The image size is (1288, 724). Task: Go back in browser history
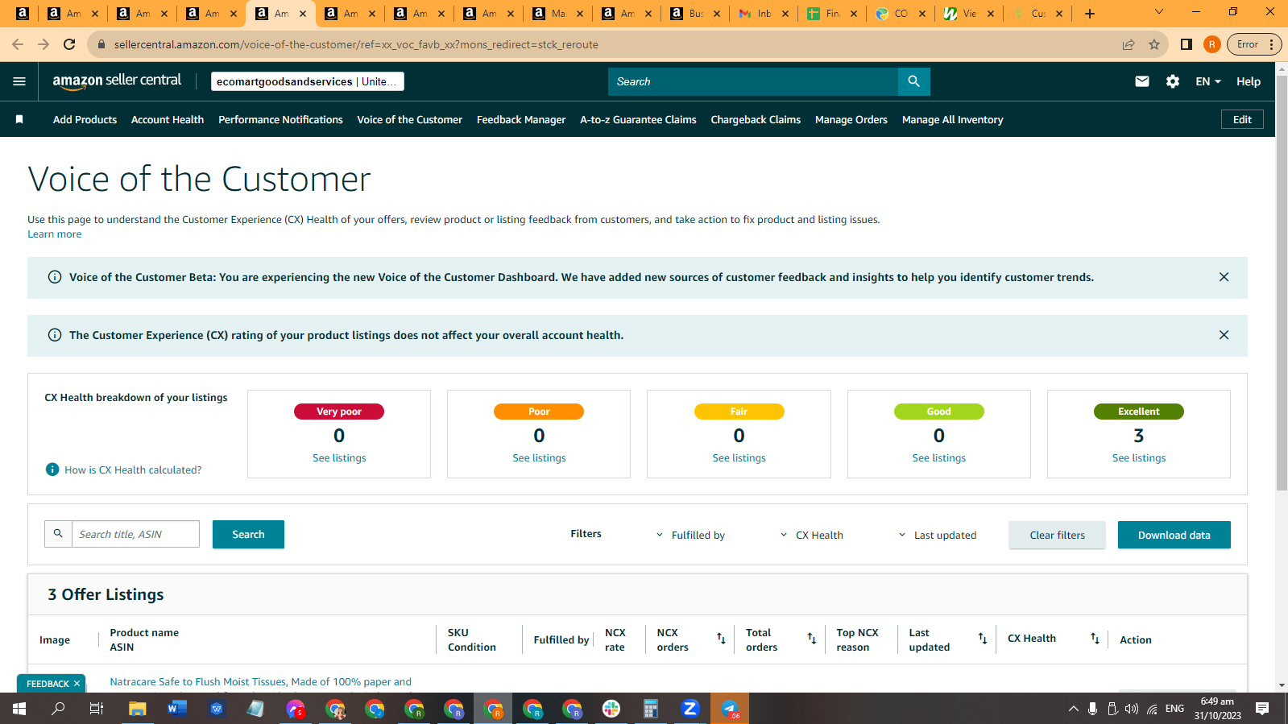coord(18,44)
